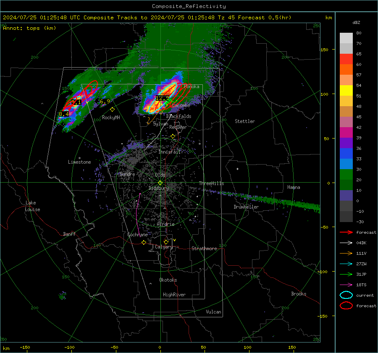Click the Olds city label

(x=160, y=175)
